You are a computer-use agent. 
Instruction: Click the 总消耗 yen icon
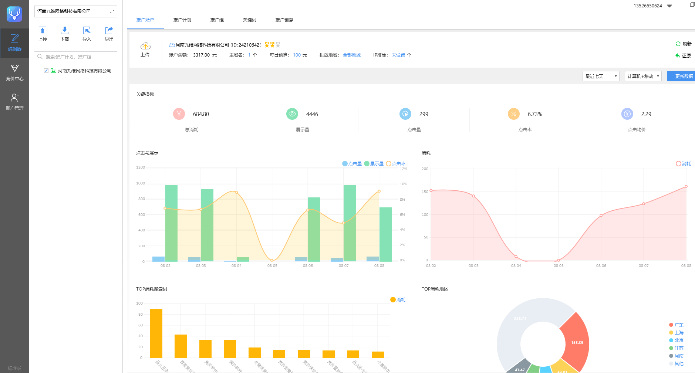click(179, 114)
